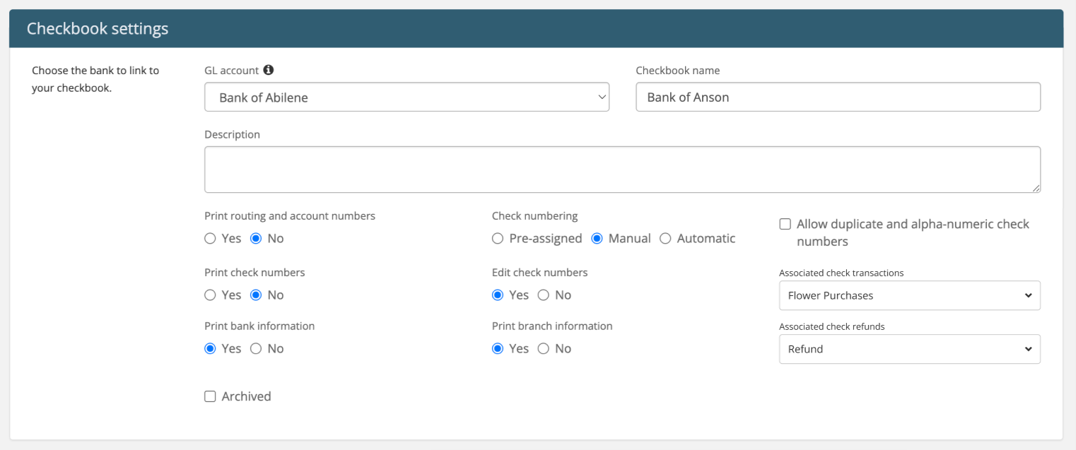Image resolution: width=1076 pixels, height=450 pixels.
Task: Choose No for Print routing and account numbers
Action: pyautogui.click(x=256, y=239)
